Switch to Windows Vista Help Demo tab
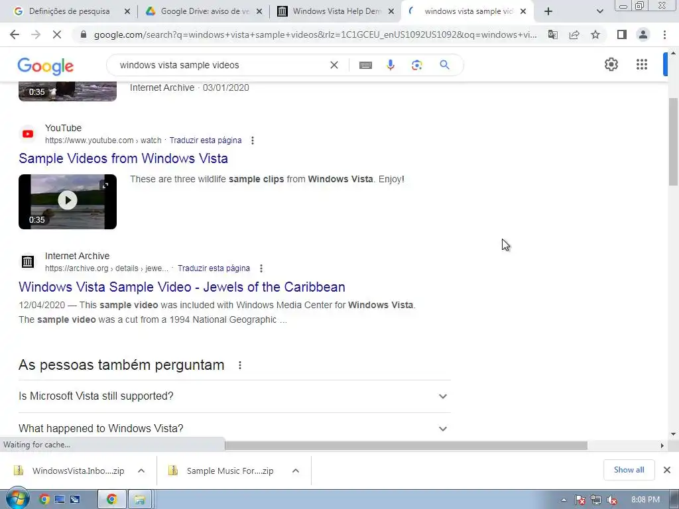The width and height of the screenshot is (679, 509). (336, 11)
